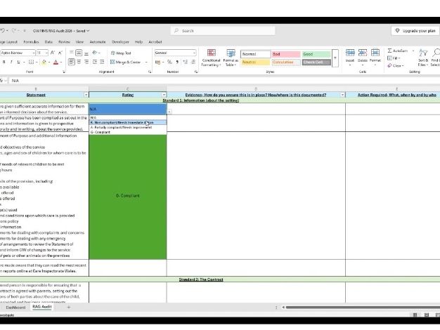Apply the Calculation cell style
The image size is (440, 330).
click(x=286, y=62)
